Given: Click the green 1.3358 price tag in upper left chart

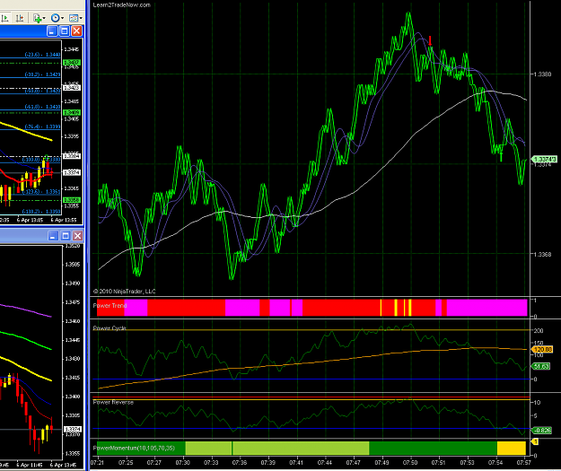Looking at the screenshot, I should 72,200.
